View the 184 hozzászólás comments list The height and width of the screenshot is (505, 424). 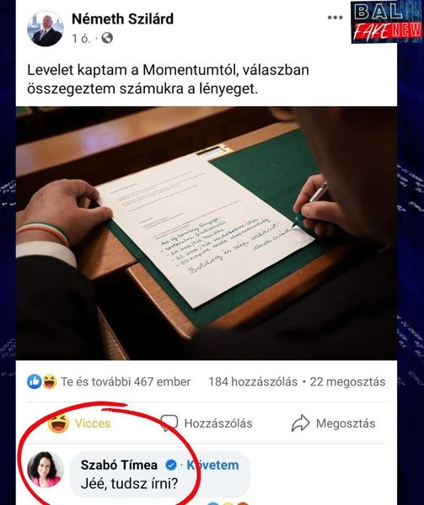click(x=253, y=382)
